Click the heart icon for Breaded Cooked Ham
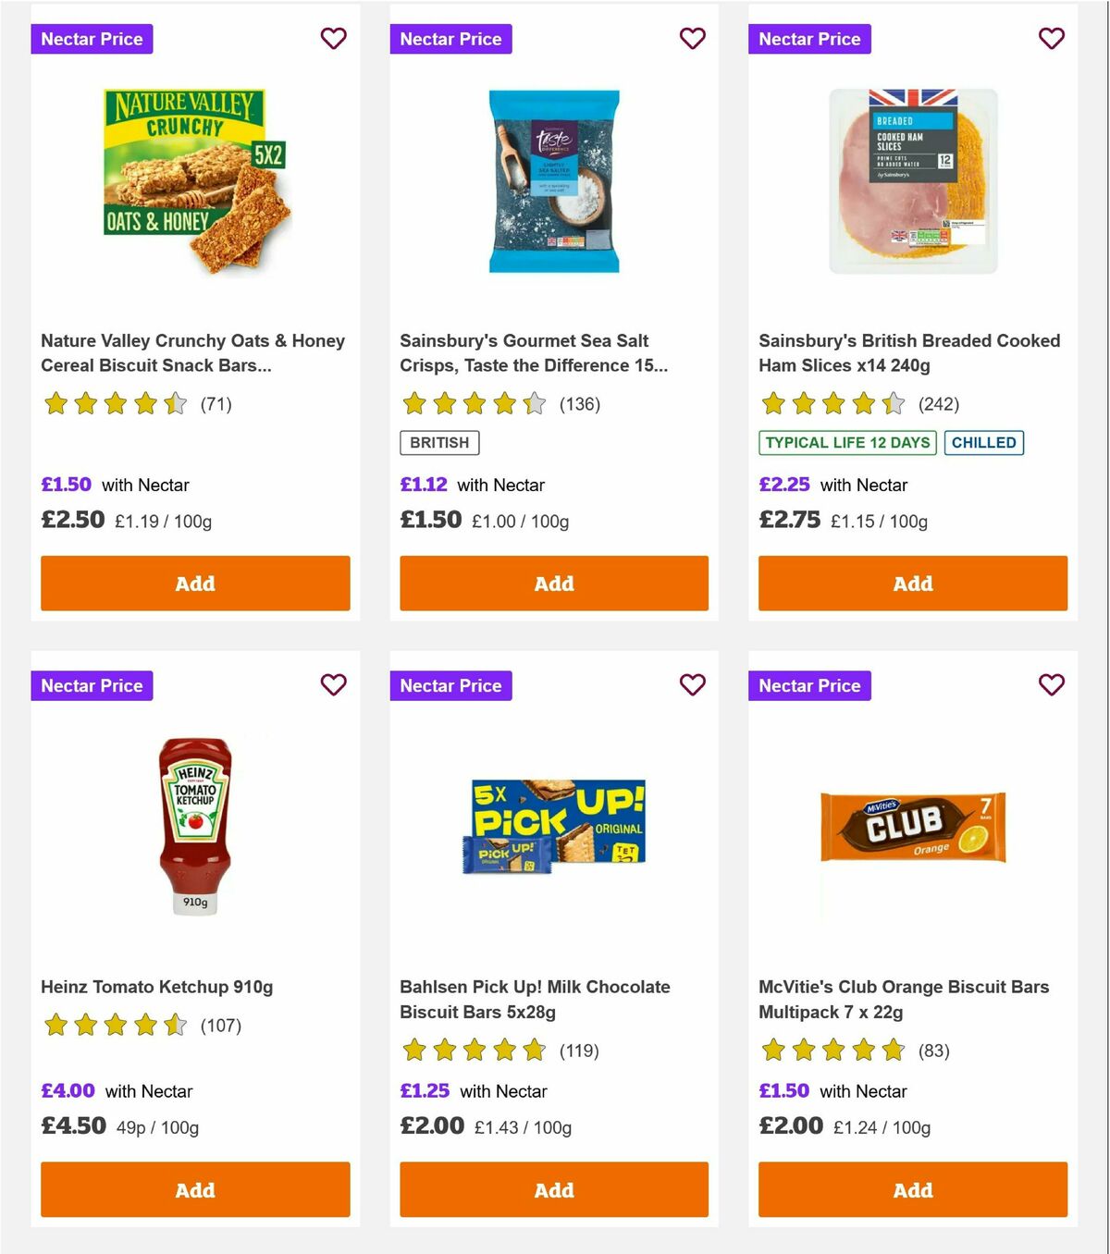Screen dimensions: 1110x1254 pos(1051,39)
